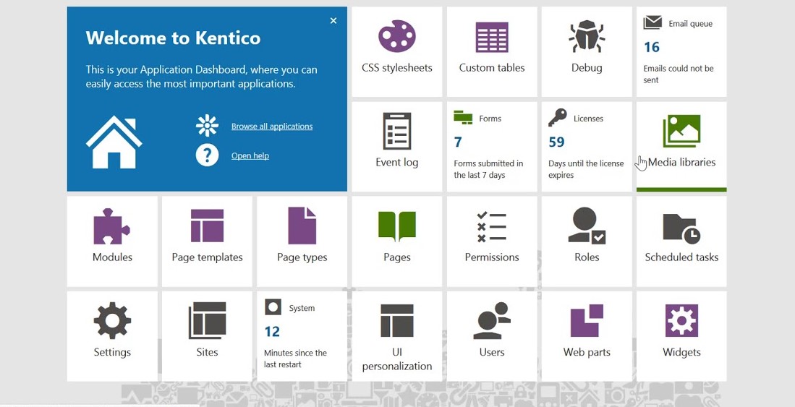Open the Custom tables grid icon
The height and width of the screenshot is (407, 795).
coord(492,37)
